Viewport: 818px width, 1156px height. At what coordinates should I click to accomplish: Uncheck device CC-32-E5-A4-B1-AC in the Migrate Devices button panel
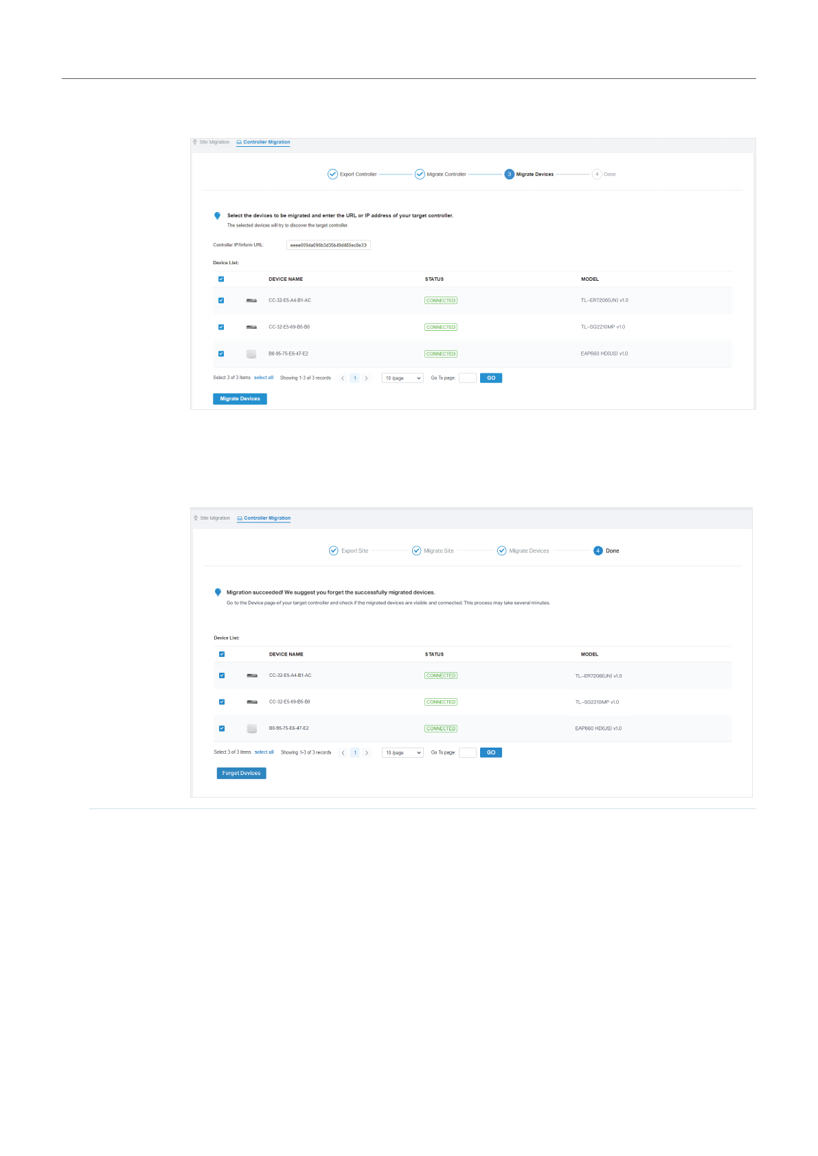pos(221,301)
